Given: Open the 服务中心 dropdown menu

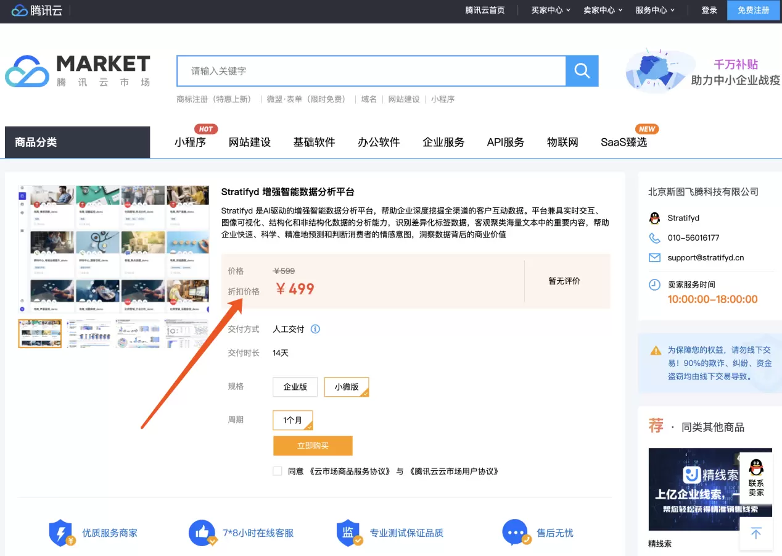Looking at the screenshot, I should 654,10.
